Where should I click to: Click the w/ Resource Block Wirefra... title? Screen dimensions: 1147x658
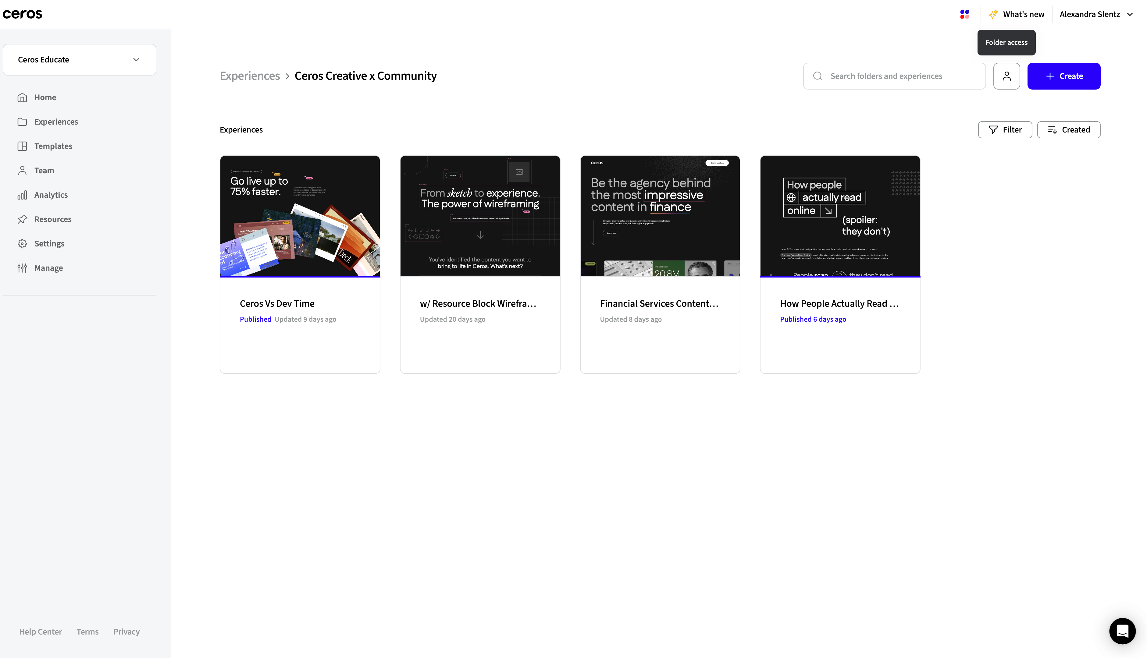coord(478,304)
